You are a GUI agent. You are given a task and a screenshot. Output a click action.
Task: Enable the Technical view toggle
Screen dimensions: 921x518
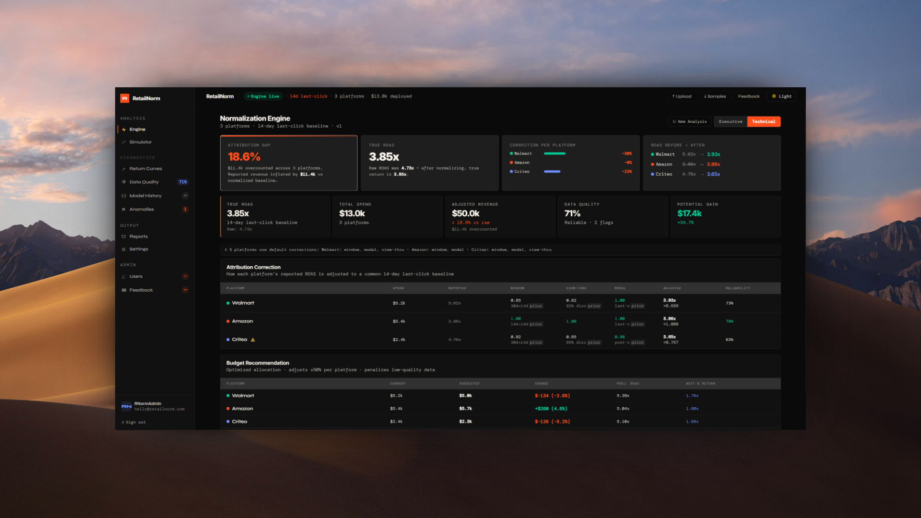(x=764, y=121)
